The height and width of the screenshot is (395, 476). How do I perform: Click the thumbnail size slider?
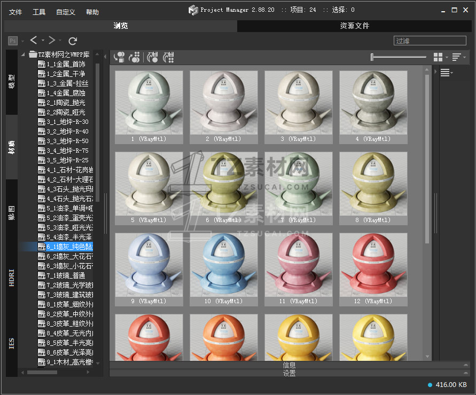399,57
